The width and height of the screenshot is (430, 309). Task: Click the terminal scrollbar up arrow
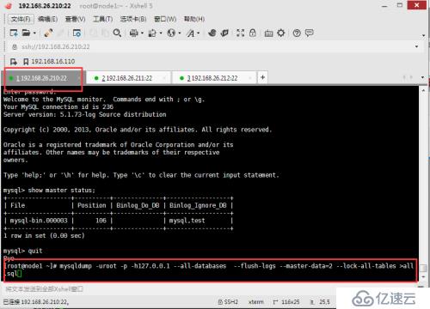[423, 90]
